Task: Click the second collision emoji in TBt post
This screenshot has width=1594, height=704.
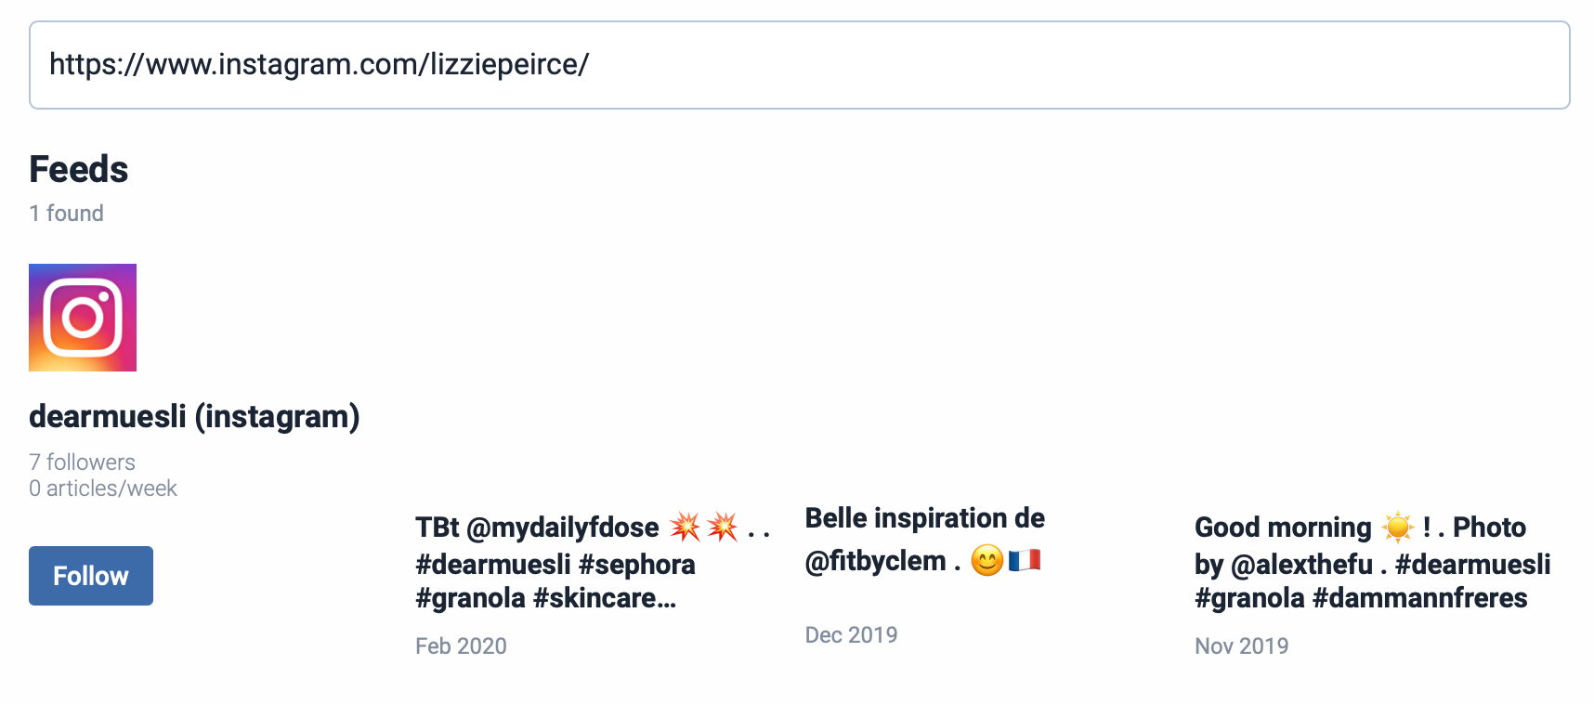Action: [x=723, y=527]
